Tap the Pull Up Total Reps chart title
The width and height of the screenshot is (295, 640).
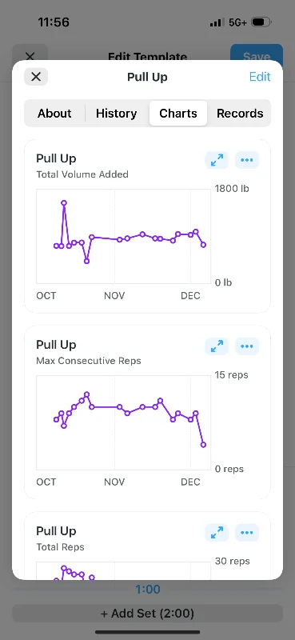click(x=56, y=531)
